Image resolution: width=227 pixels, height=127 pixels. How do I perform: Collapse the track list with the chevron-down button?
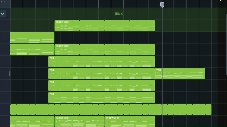[3, 14]
